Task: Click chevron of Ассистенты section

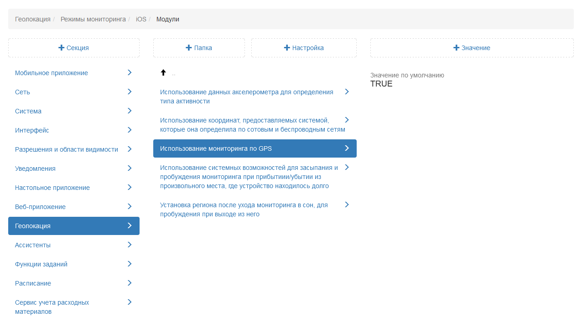Action: point(130,245)
